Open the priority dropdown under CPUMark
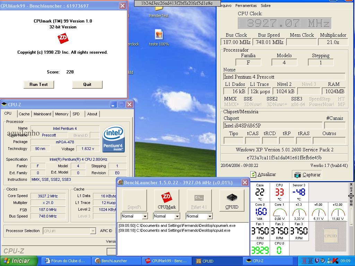355x266 pixels. point(177,216)
